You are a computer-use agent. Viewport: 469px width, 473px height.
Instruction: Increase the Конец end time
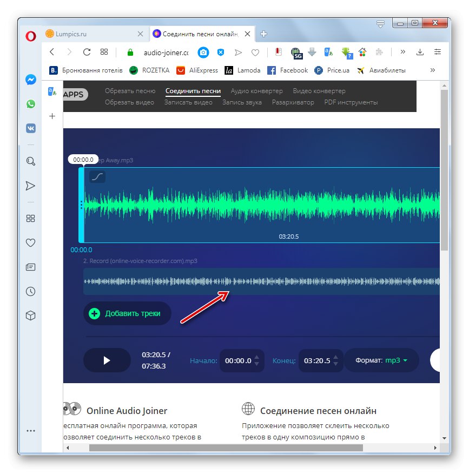click(x=336, y=358)
